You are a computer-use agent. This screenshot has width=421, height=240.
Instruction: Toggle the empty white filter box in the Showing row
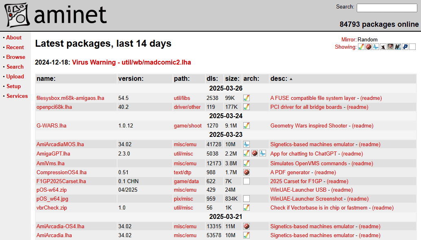tap(412, 47)
